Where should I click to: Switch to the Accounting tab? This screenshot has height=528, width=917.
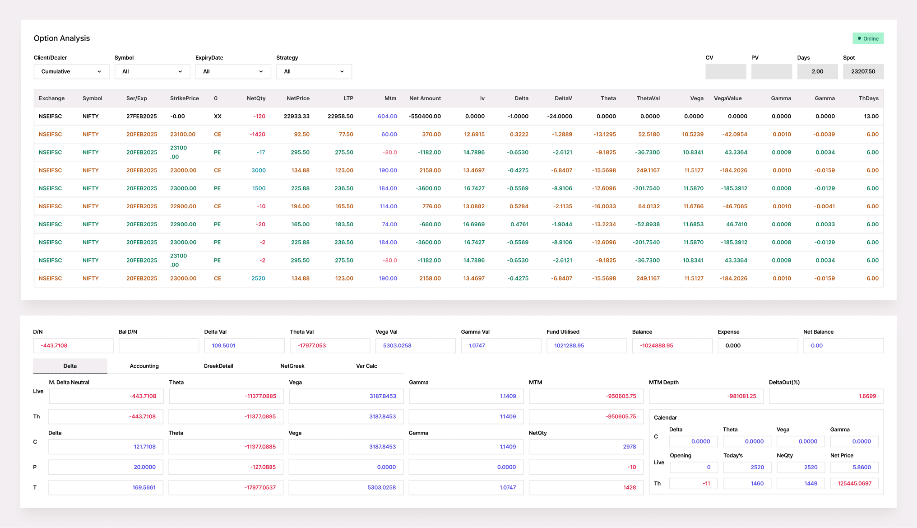pos(144,366)
